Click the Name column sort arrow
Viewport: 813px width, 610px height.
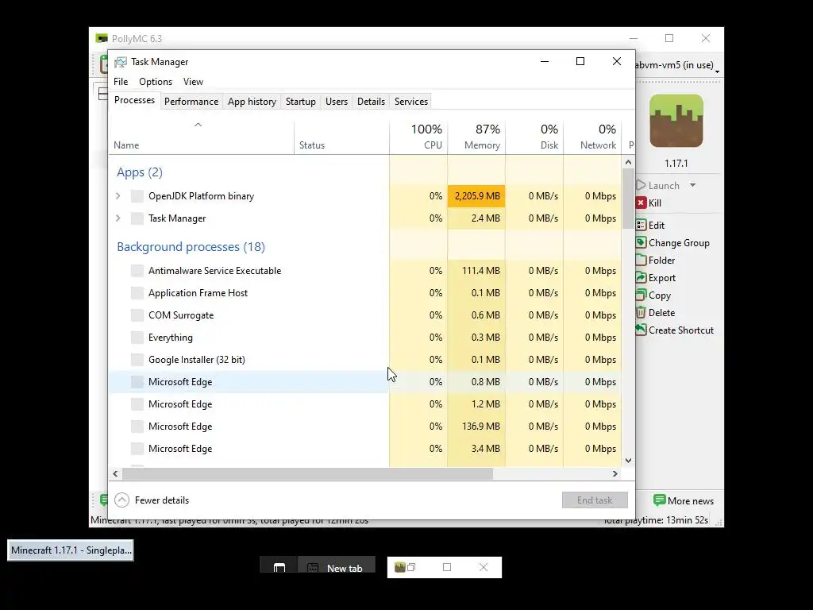(198, 125)
